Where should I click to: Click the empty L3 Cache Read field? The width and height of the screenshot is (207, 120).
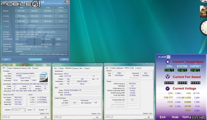[x=21, y=26]
